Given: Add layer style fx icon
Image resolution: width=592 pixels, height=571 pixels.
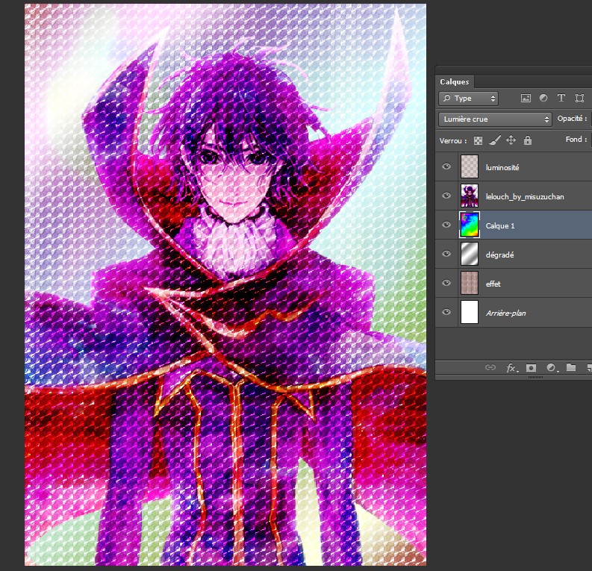Looking at the screenshot, I should click(x=511, y=367).
